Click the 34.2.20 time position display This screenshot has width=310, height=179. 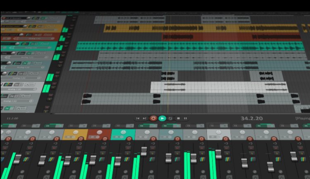[252, 118]
